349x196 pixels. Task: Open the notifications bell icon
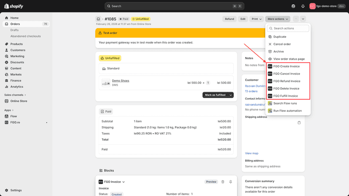coord(303,6)
